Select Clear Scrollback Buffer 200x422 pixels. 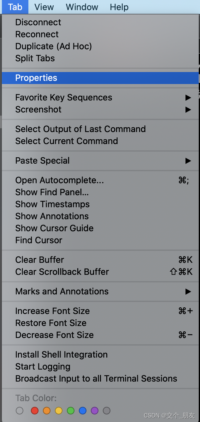100,272
